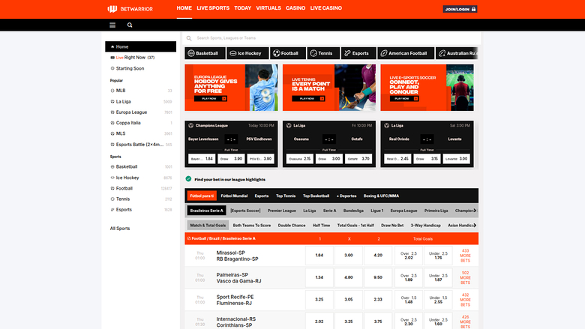Click the search sports, leagues or teams field
Viewport: 585px width, 329px height.
(x=331, y=38)
